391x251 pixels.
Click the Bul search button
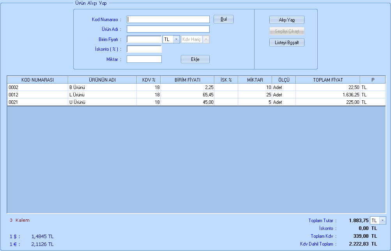(x=223, y=19)
